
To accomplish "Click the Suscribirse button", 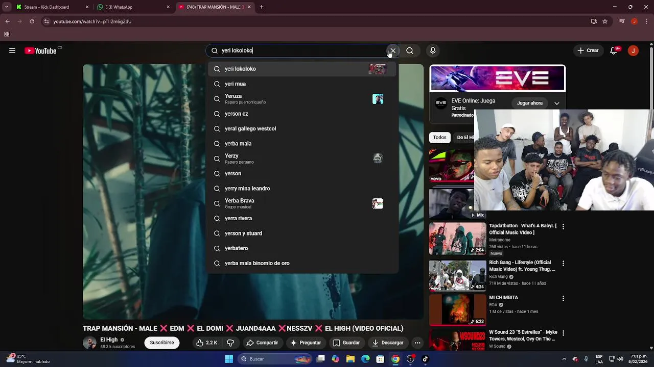I will [162, 343].
